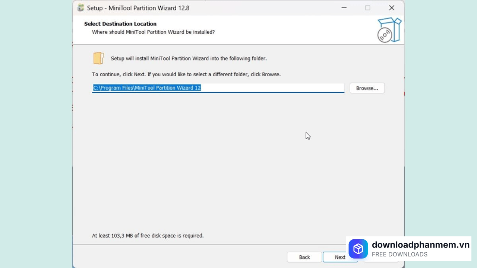Click the Setup app icon in title bar

(x=80, y=8)
